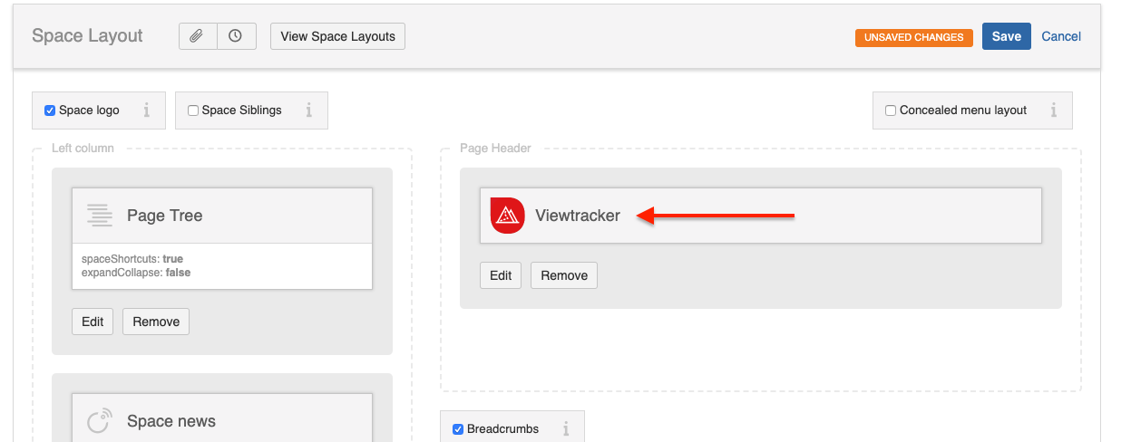Image resolution: width=1131 pixels, height=442 pixels.
Task: Click info icon beside Space logo
Action: pos(146,110)
